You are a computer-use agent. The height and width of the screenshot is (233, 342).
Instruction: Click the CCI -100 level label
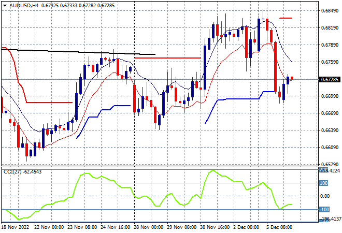pos(324,210)
